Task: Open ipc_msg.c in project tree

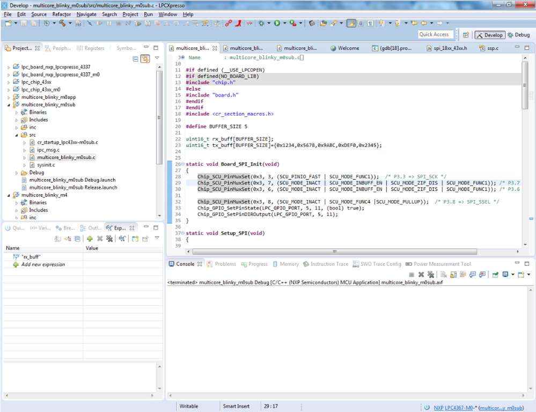Action: [48, 150]
